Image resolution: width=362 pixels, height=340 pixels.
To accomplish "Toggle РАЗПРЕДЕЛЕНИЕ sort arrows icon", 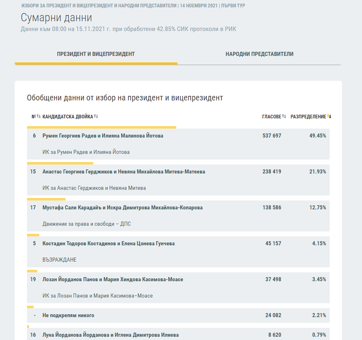I will pyautogui.click(x=329, y=116).
